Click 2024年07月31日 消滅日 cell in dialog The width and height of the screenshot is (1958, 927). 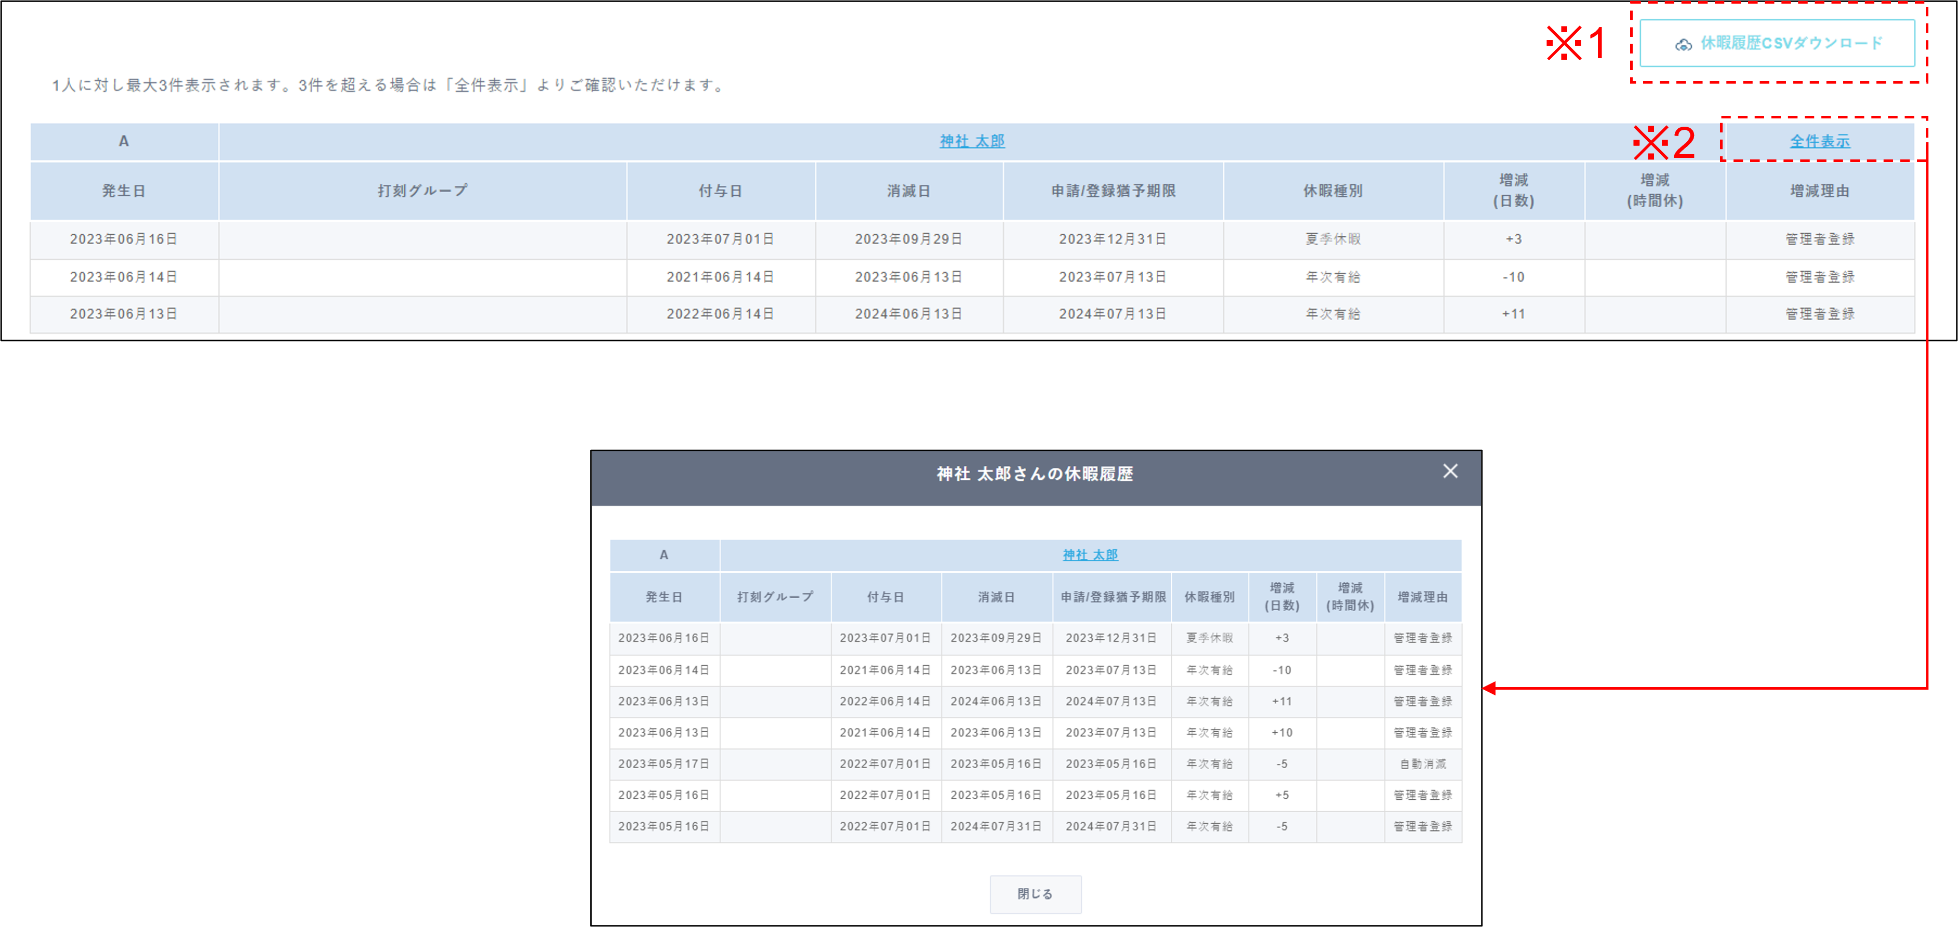pos(996,826)
